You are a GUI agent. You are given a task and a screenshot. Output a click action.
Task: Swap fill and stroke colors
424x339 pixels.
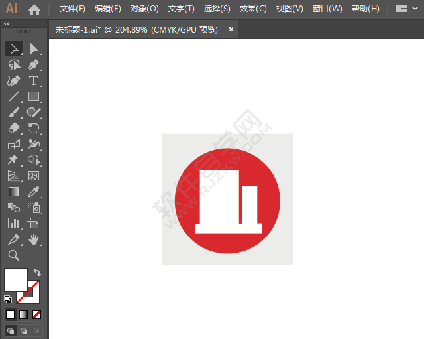[37, 273]
